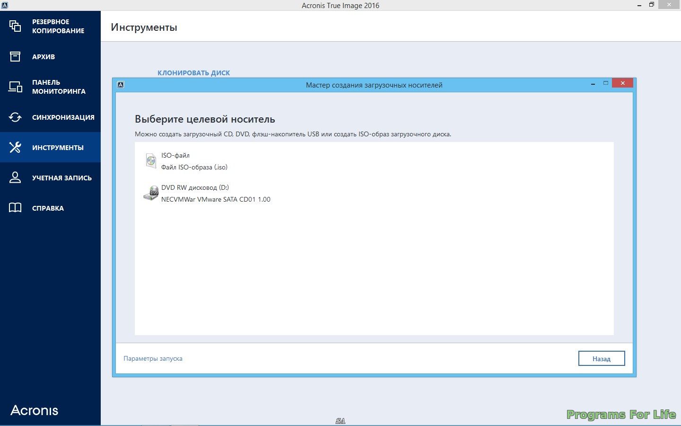Minimize the bootable media wizard

click(x=593, y=83)
